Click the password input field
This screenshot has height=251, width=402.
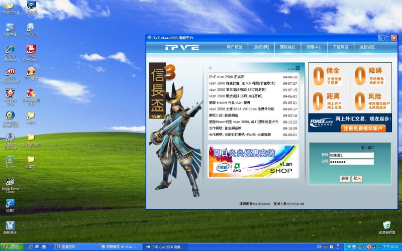(351, 162)
